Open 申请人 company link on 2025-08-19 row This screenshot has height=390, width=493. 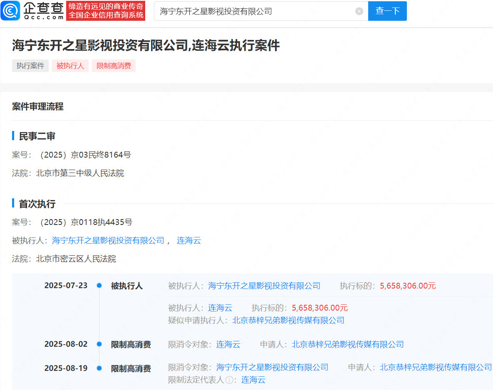point(436,368)
